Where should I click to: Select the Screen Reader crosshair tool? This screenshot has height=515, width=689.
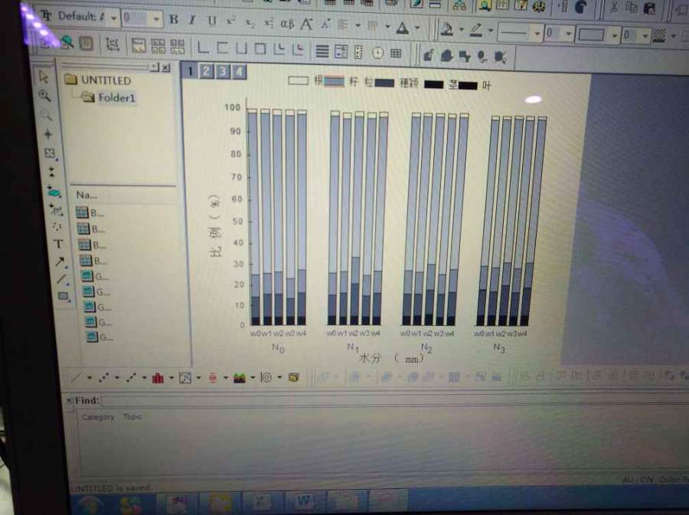[47, 134]
